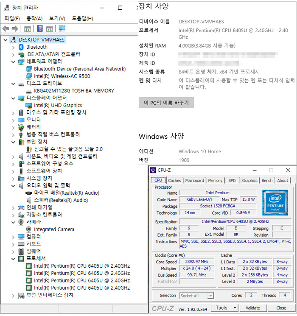The height and width of the screenshot is (316, 297).
Task: Select Intel(R) UHD Graphics device
Action: (58, 105)
